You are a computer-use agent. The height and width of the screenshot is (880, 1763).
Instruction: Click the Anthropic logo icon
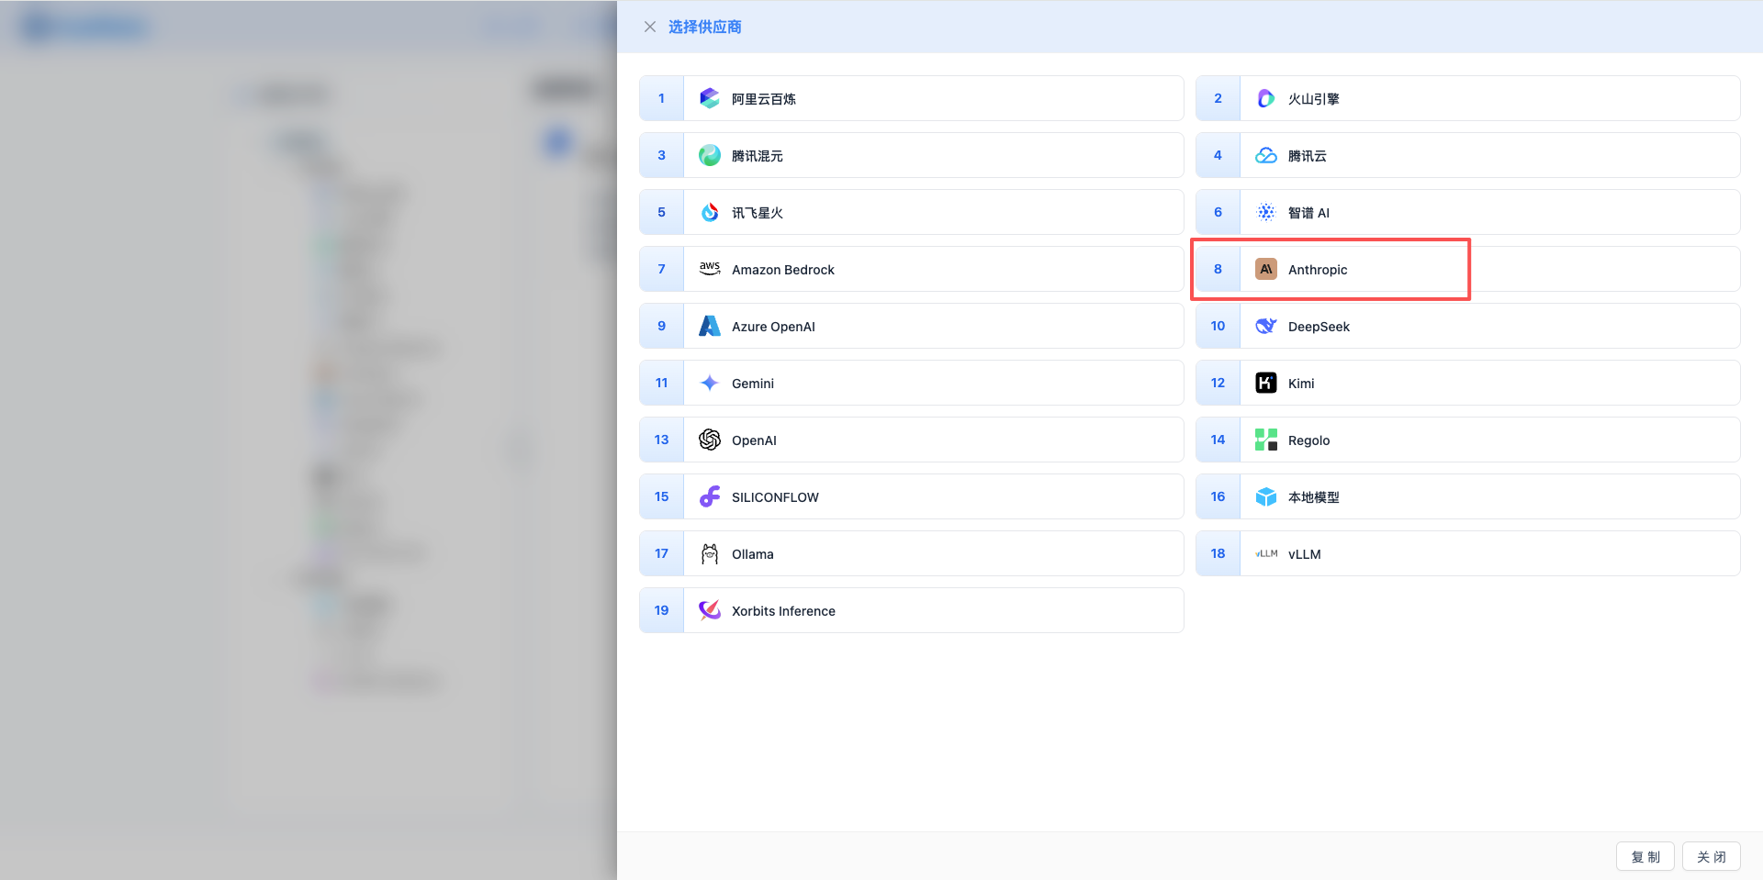1265,269
